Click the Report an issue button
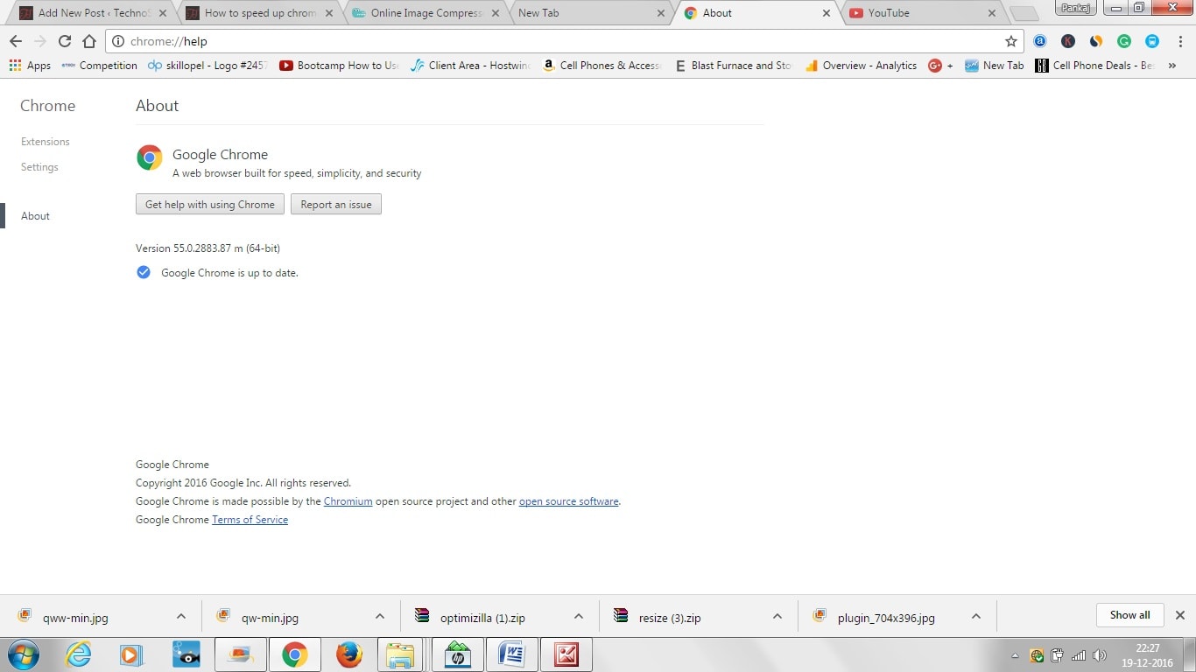Screen dimensions: 1196x672 coord(336,205)
